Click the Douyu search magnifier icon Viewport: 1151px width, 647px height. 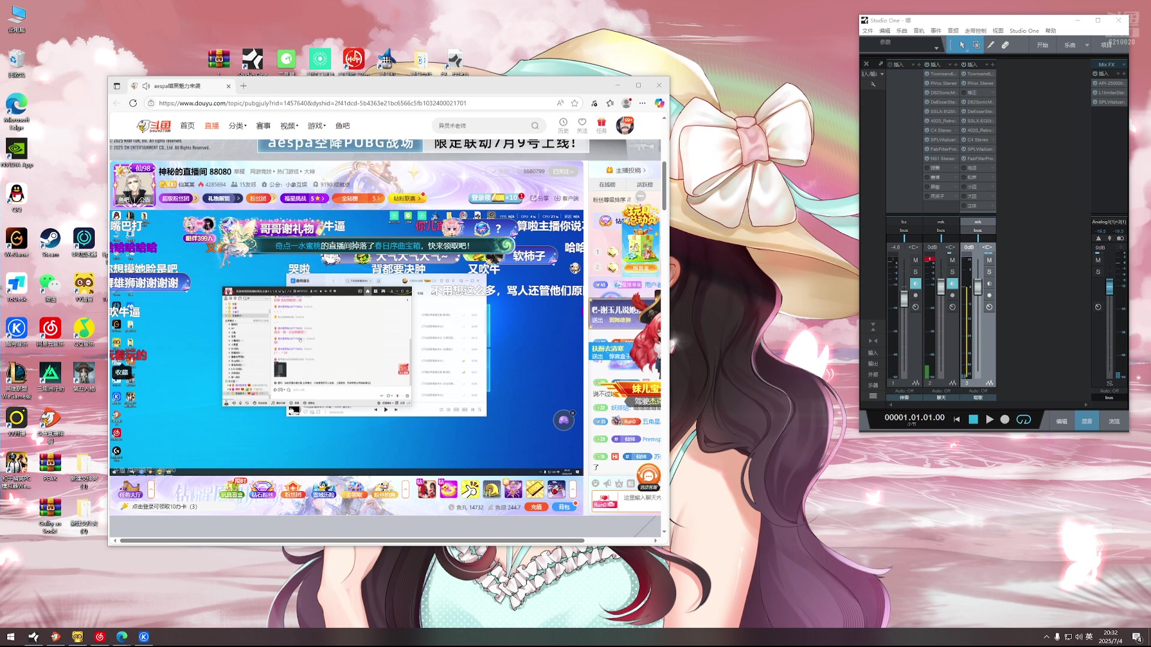(x=535, y=126)
